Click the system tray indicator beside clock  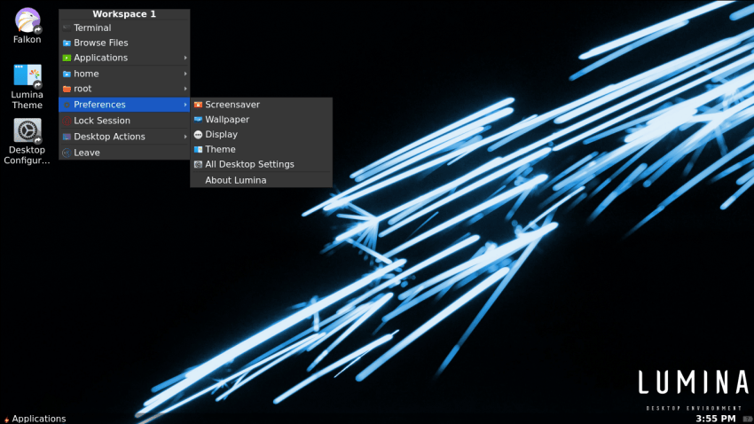[747, 418]
